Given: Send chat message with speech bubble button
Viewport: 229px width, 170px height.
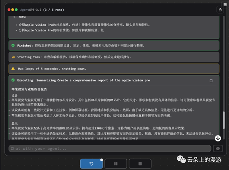Looking at the screenshot, I should point(218,149).
